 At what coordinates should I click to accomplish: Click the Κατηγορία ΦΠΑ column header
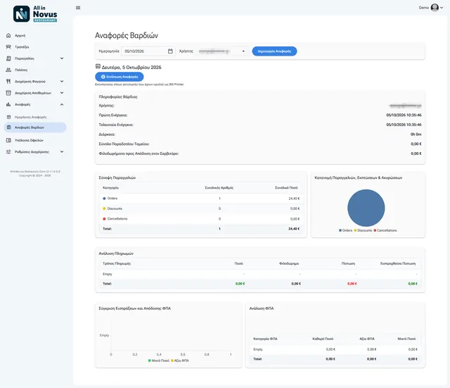[265, 339]
